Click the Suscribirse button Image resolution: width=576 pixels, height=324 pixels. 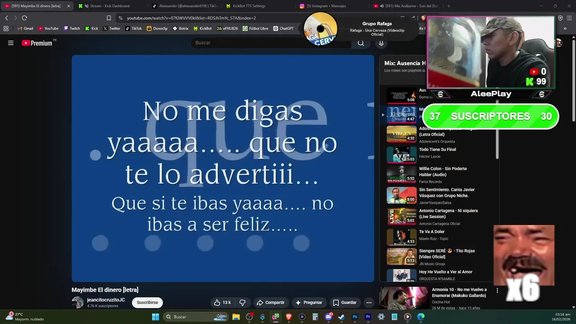click(x=147, y=302)
